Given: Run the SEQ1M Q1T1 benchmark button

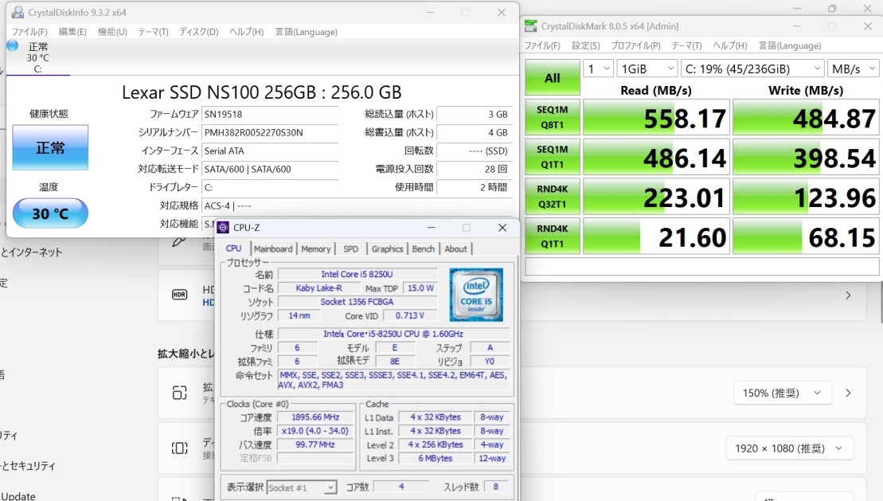Looking at the screenshot, I should click(x=553, y=157).
